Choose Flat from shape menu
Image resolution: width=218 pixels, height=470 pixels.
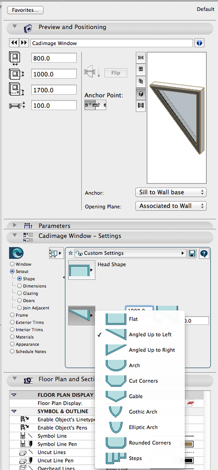pyautogui.click(x=140, y=319)
